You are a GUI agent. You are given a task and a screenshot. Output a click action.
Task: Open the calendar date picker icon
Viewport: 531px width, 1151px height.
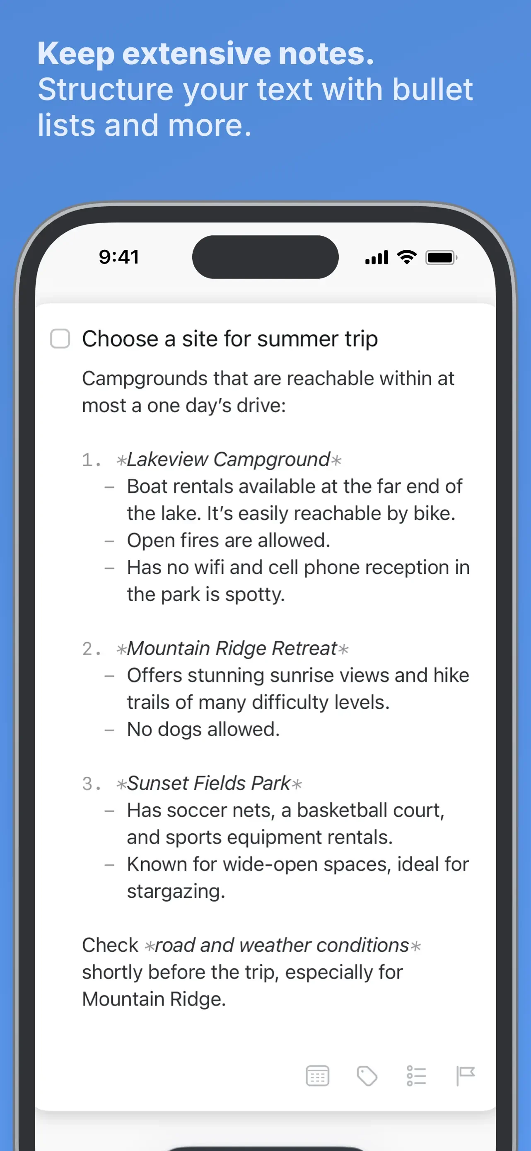click(318, 1076)
